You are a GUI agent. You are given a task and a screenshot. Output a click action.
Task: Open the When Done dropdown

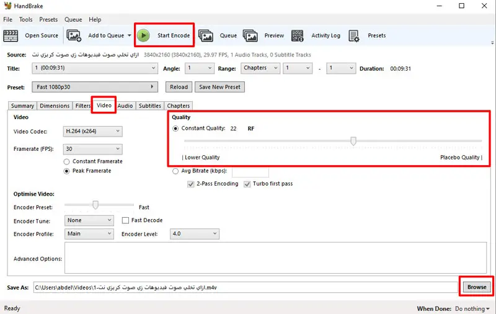472,308
